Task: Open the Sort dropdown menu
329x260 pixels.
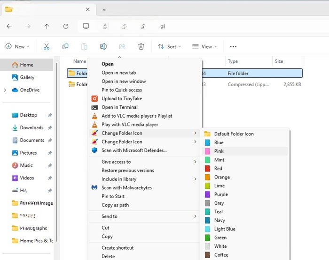Action: click(x=169, y=46)
